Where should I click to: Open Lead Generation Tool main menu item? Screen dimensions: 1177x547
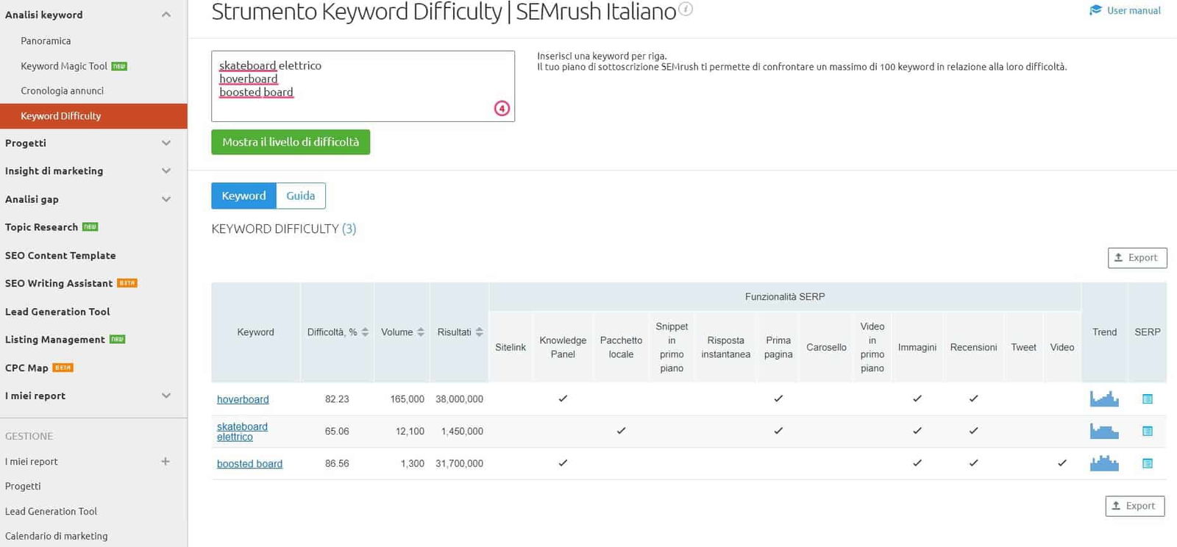[x=57, y=312]
